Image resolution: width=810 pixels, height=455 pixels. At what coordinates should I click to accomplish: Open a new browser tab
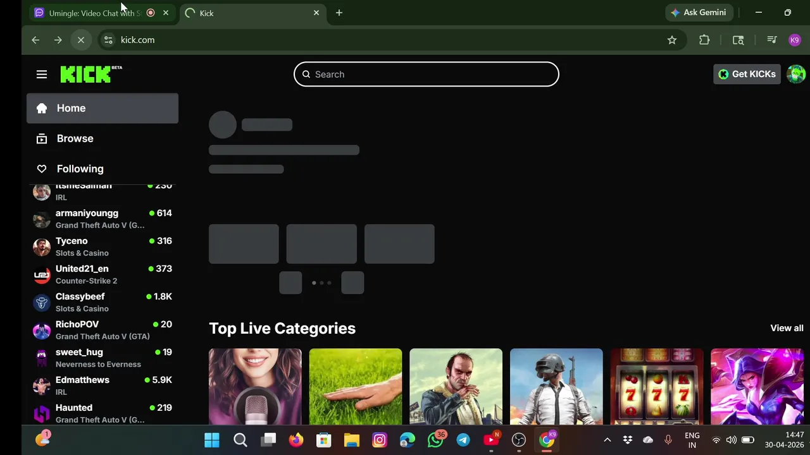click(x=339, y=13)
